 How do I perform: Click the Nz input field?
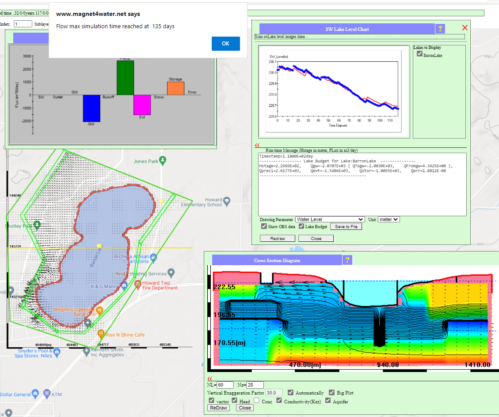point(255,385)
